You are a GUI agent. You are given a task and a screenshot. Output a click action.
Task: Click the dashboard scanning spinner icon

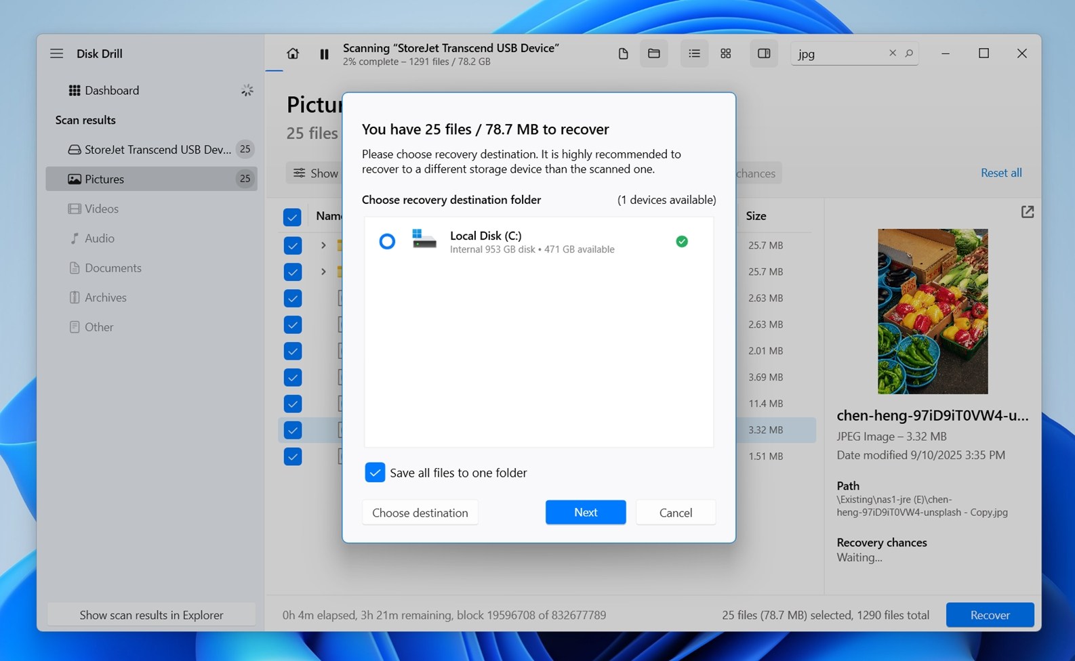click(247, 90)
